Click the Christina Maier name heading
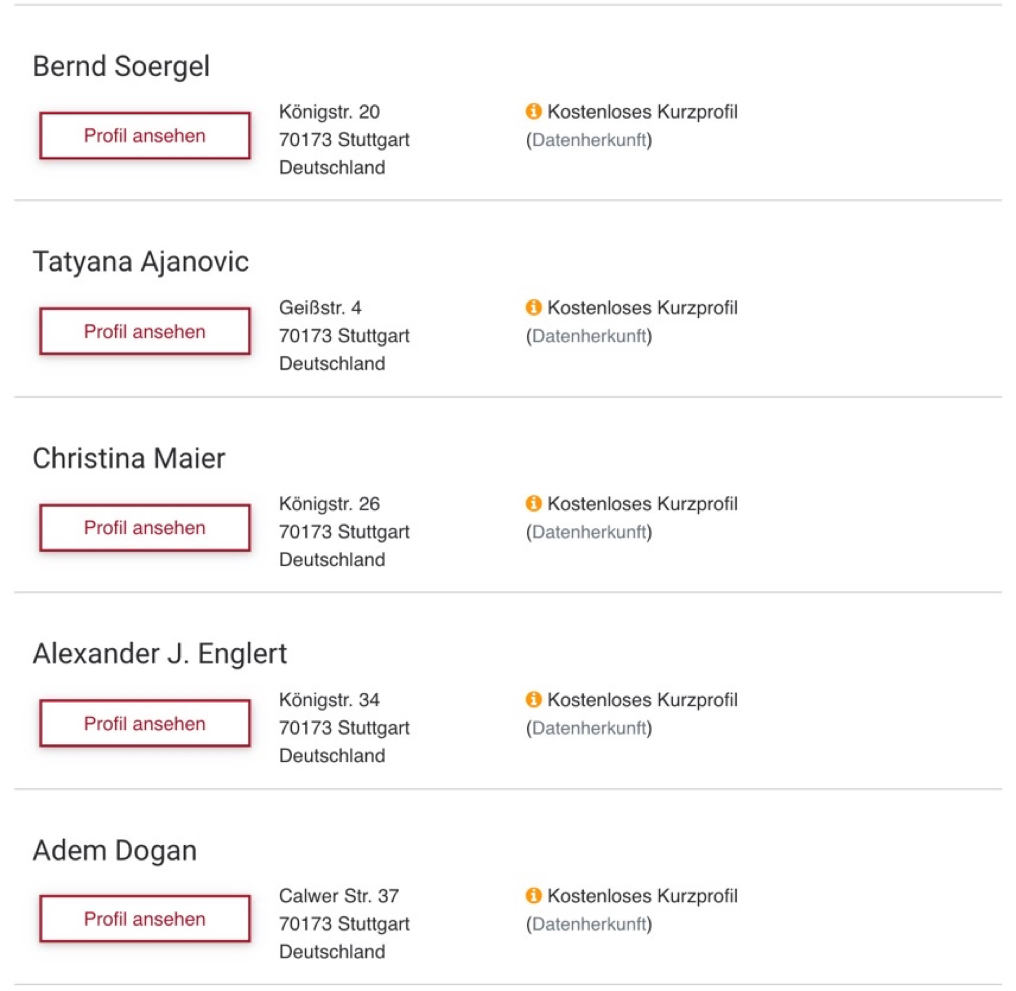 pos(129,458)
